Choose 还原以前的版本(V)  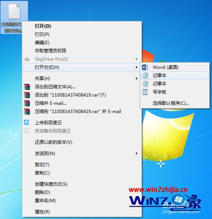82,142
